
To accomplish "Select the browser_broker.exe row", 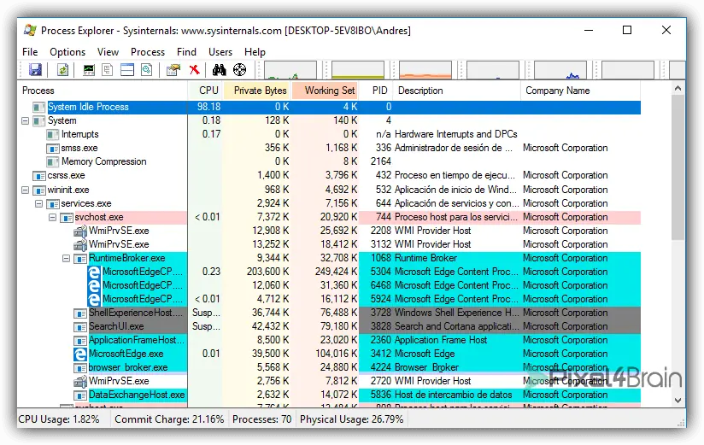I will tap(329, 368).
